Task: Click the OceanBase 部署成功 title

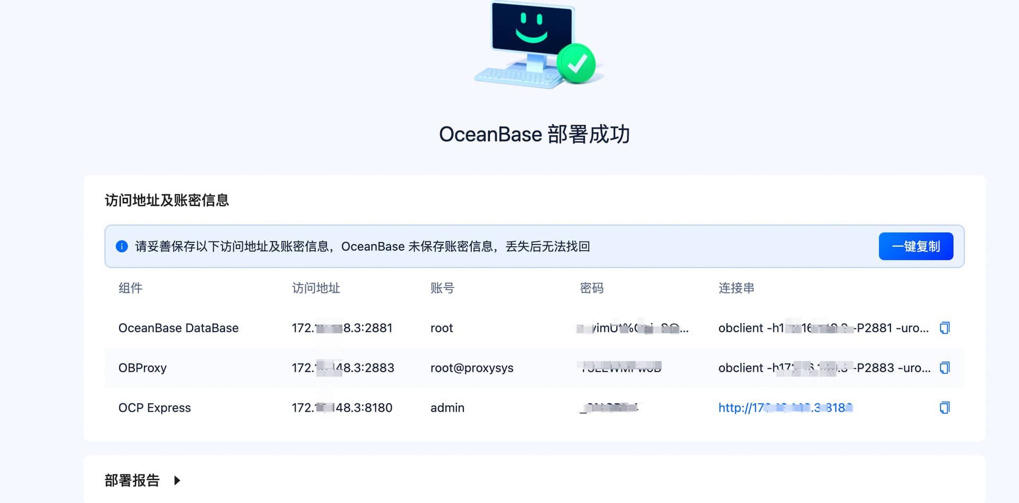Action: click(534, 134)
